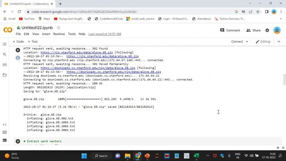Open the code snippets icon
The width and height of the screenshot is (286, 161).
click(x=4, y=125)
